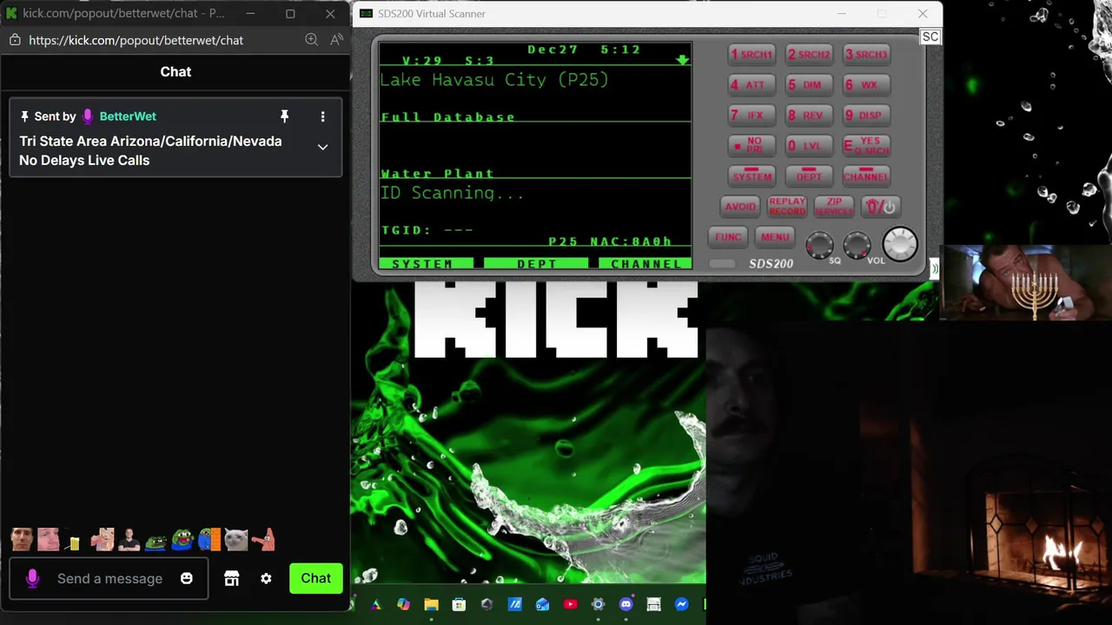Click the 0 LVL key
Screen dimensions: 1112x625
tap(809, 146)
